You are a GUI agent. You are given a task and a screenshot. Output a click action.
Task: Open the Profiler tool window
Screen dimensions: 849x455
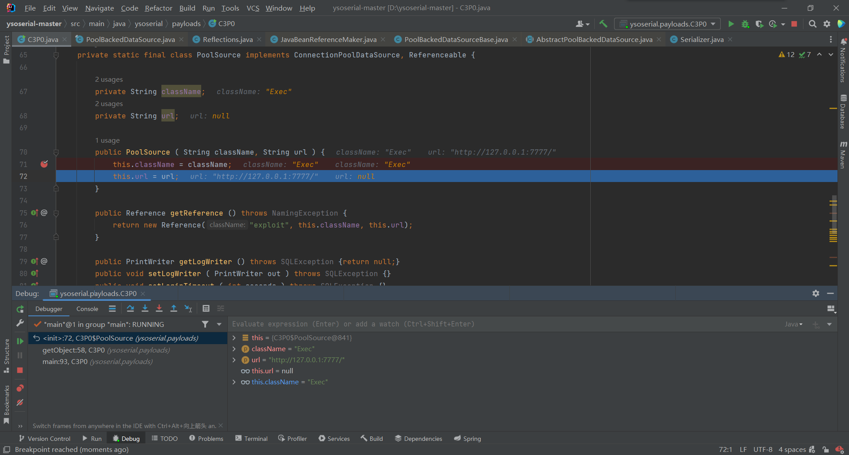pos(292,439)
